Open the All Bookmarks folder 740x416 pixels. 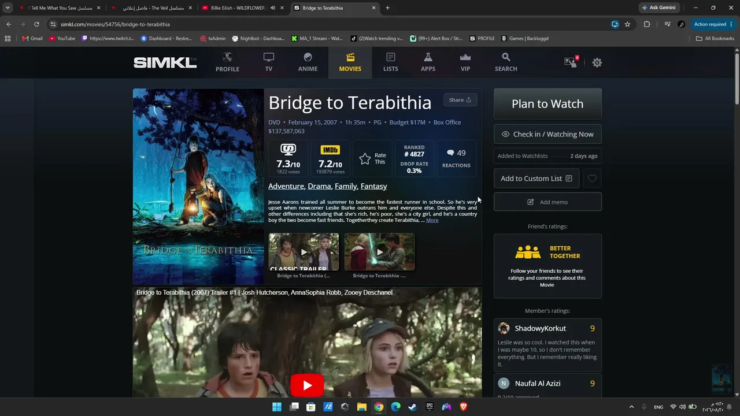point(715,39)
